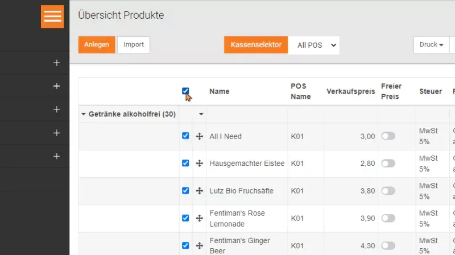Click the last plus icon in sidebar
The width and height of the screenshot is (455, 255).
pos(56,156)
